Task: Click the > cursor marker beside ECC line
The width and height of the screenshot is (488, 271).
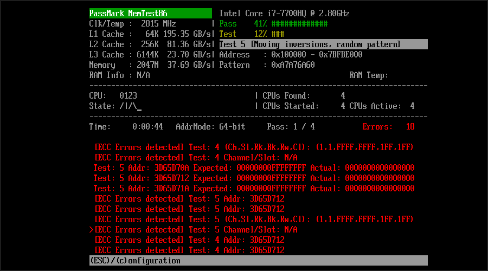Action: pos(91,229)
